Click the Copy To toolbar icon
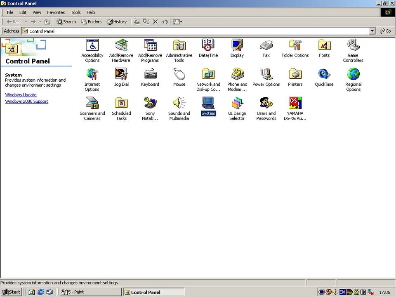This screenshot has width=396, height=297. [146, 22]
